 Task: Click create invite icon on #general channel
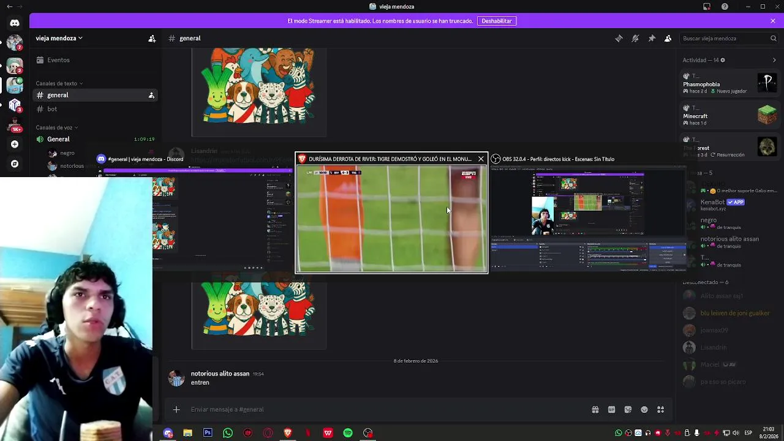(x=151, y=95)
